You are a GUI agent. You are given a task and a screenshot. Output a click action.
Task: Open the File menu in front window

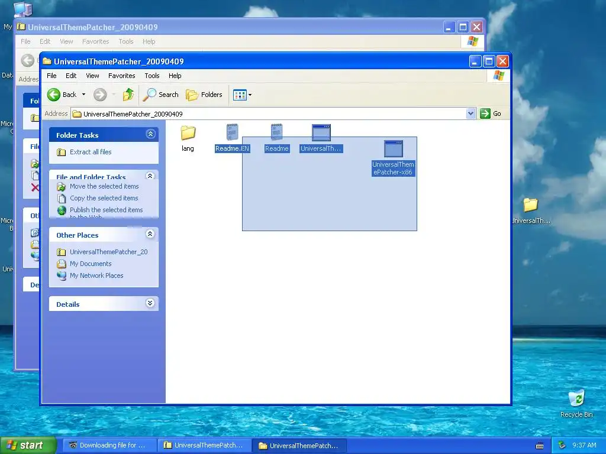[x=51, y=76]
